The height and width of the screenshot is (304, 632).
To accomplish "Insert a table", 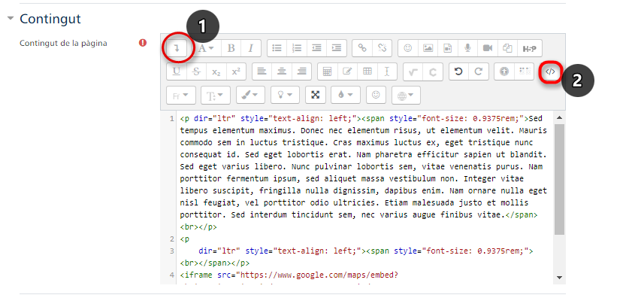I will (367, 71).
